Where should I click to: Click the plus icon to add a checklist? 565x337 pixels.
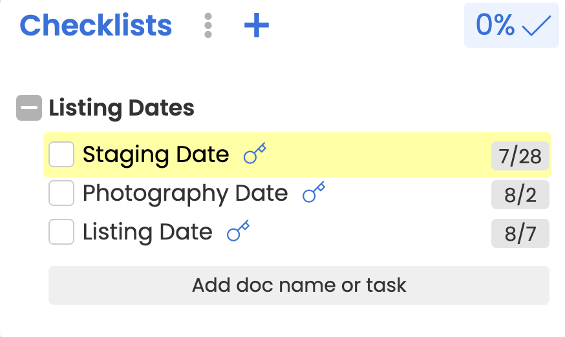[256, 26]
